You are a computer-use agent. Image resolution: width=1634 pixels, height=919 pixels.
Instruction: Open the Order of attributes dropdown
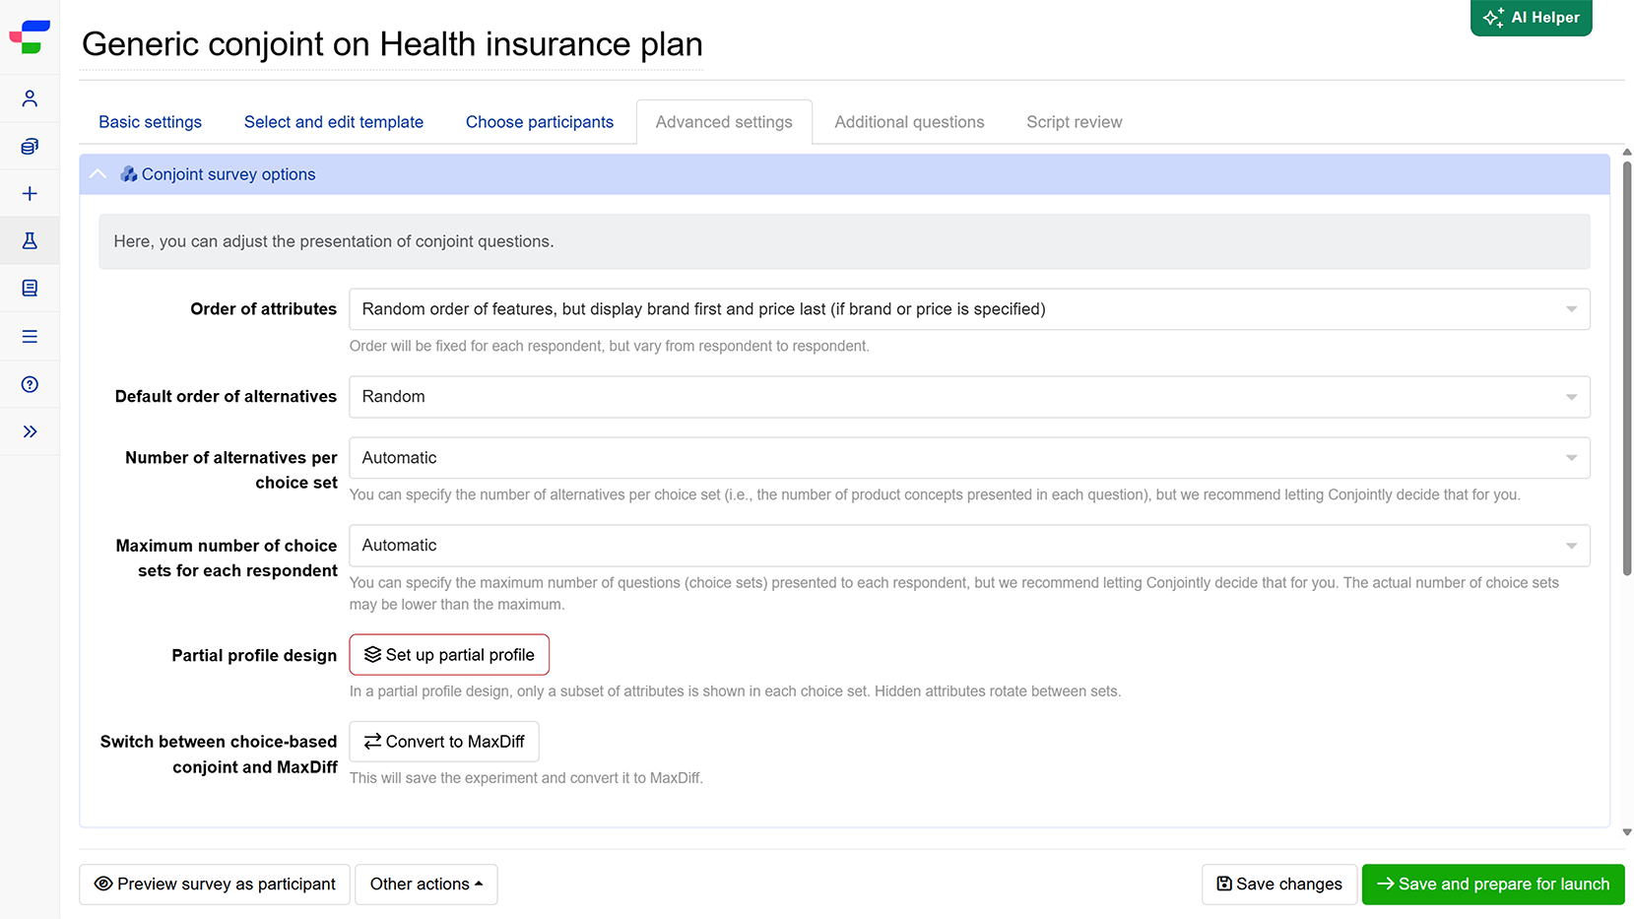coord(969,309)
